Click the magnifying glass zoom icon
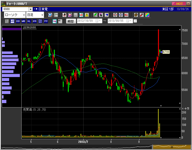This screenshot has width=192, height=150. point(50,15)
